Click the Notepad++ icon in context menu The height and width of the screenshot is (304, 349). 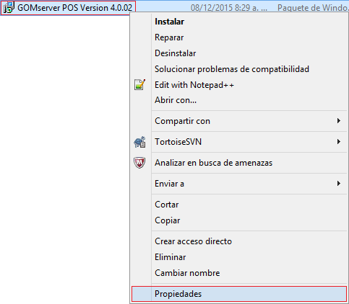(139, 84)
